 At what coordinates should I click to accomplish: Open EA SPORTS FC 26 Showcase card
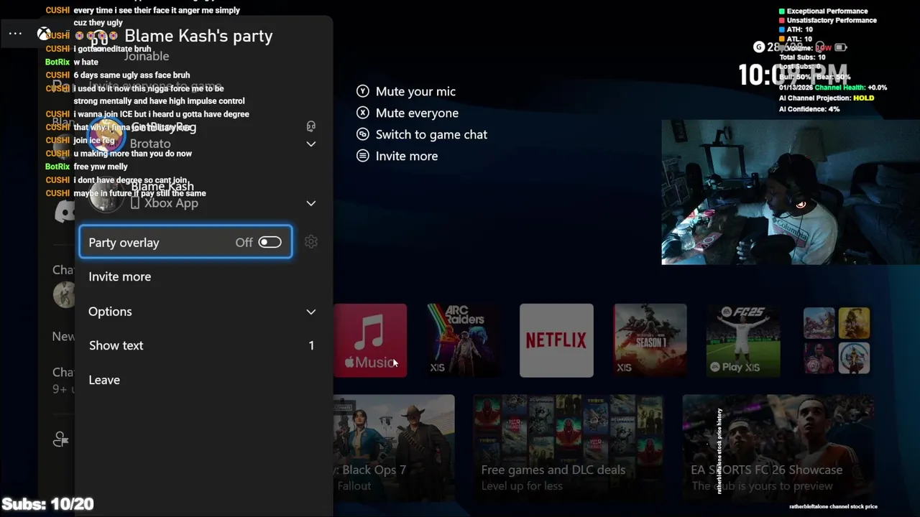pyautogui.click(x=778, y=449)
